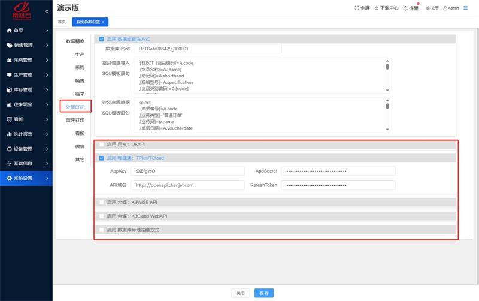Click the 关闭 button

tap(240, 293)
